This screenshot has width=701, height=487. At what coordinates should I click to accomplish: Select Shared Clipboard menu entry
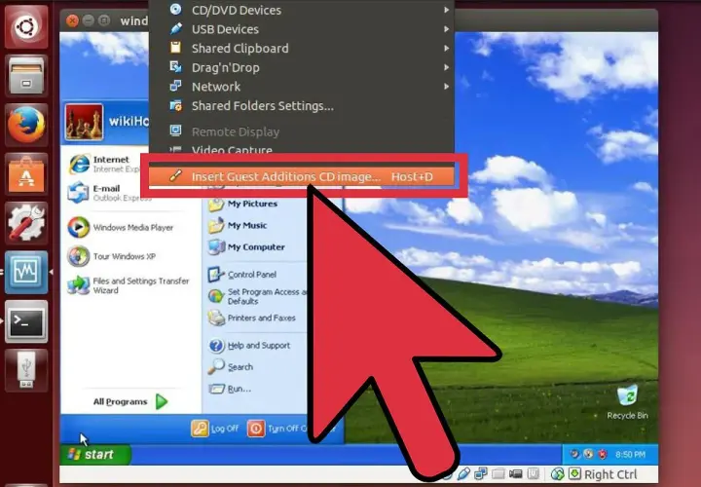coord(302,49)
